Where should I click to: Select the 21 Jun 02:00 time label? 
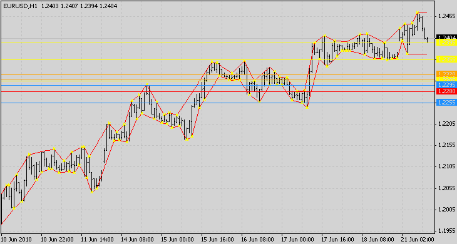(x=418, y=240)
